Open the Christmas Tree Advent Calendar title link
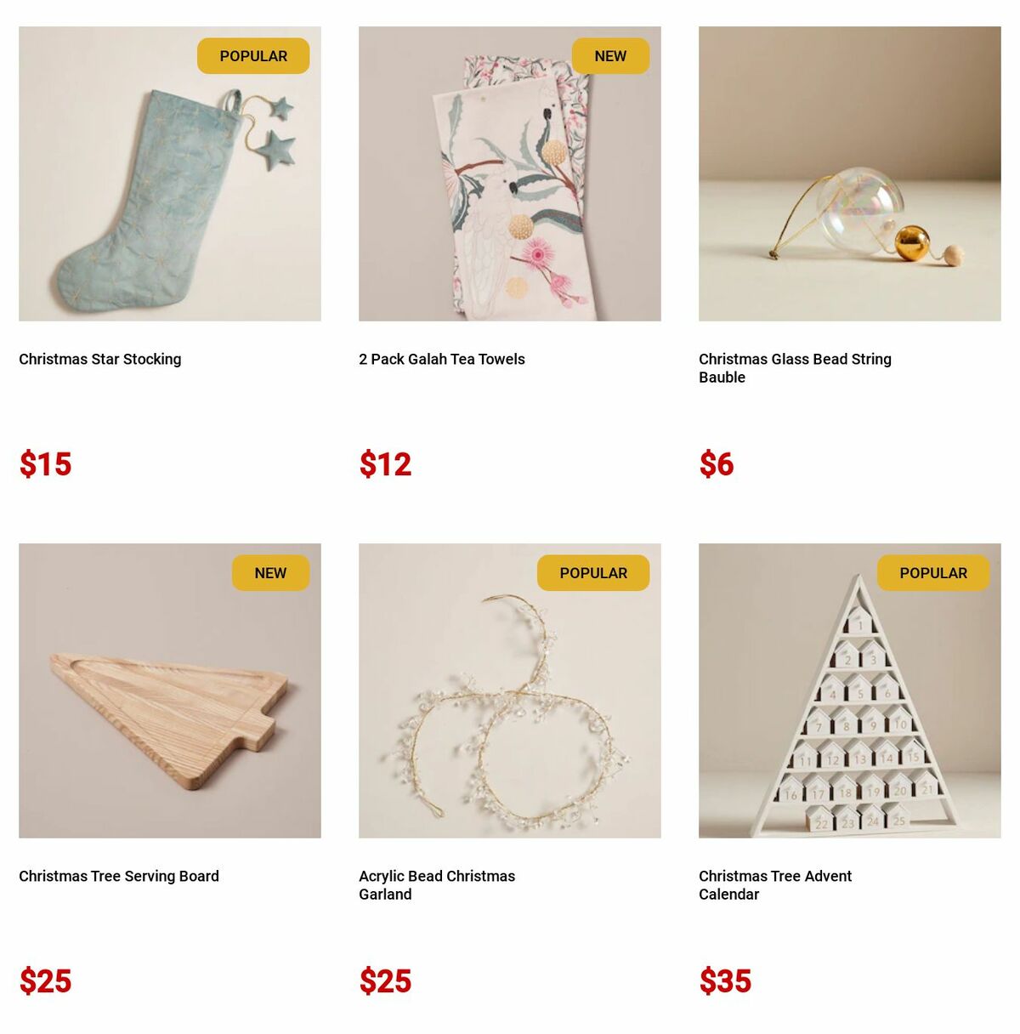The height and width of the screenshot is (1034, 1020). point(775,885)
